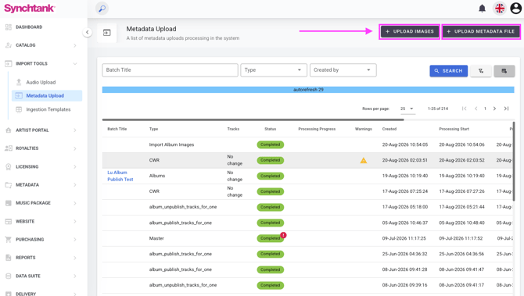
Task: Sort by the Created column header
Action: (389, 129)
